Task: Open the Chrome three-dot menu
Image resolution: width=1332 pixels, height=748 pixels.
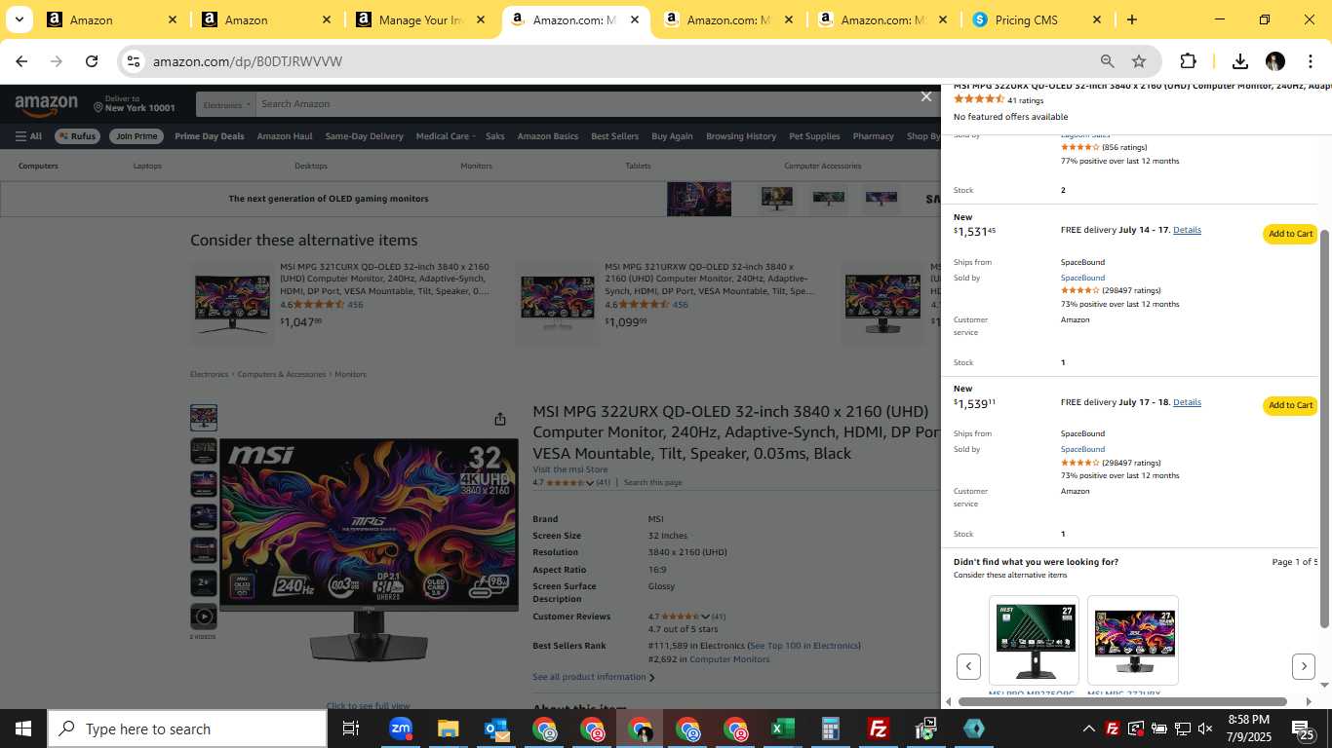Action: 1310,61
